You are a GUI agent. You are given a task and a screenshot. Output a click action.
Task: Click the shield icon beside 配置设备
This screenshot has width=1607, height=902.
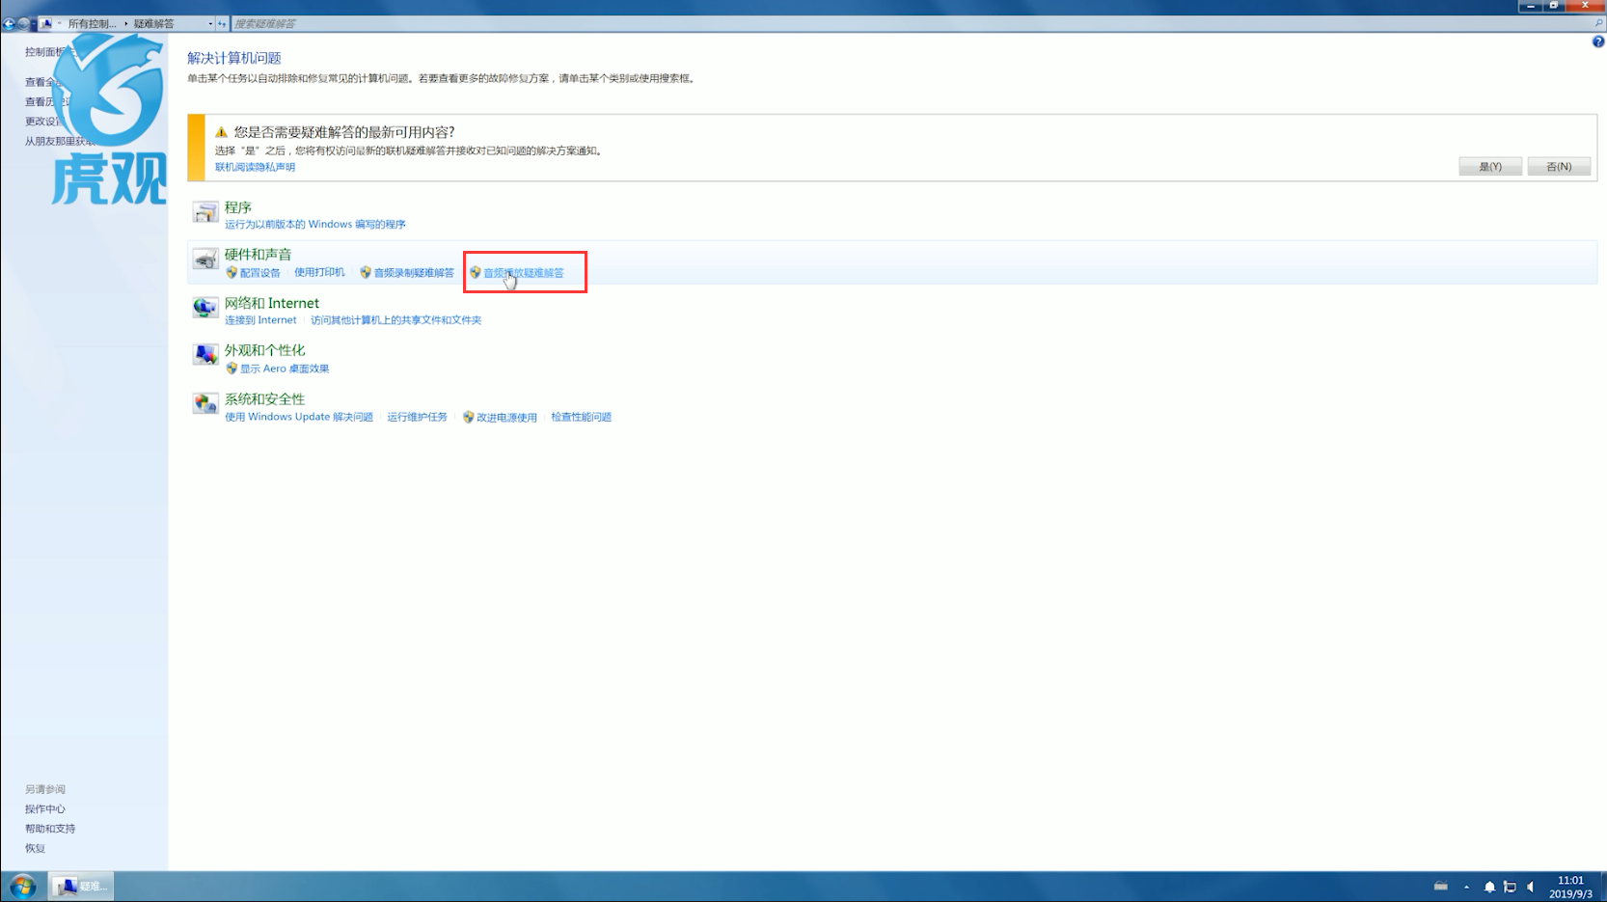tap(232, 272)
